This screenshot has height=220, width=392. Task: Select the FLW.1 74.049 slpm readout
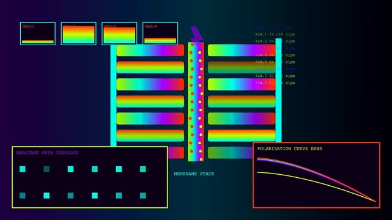click(275, 34)
